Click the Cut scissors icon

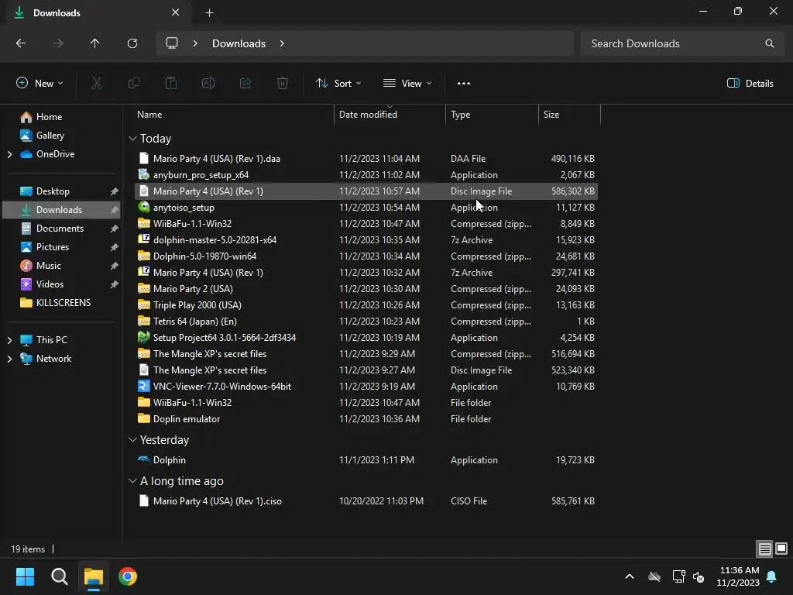pos(97,84)
